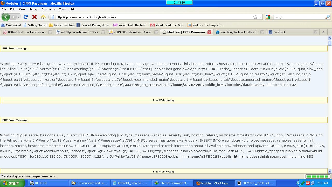
Task: Go back with the back arrow
Action: 6,17
